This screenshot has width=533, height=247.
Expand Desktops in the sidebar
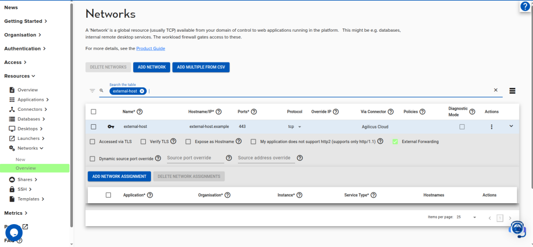30,129
